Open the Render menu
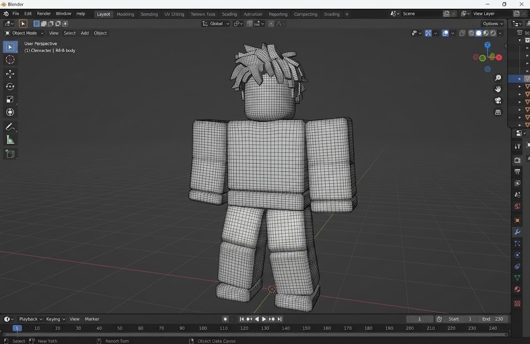The height and width of the screenshot is (344, 530). coord(43,13)
